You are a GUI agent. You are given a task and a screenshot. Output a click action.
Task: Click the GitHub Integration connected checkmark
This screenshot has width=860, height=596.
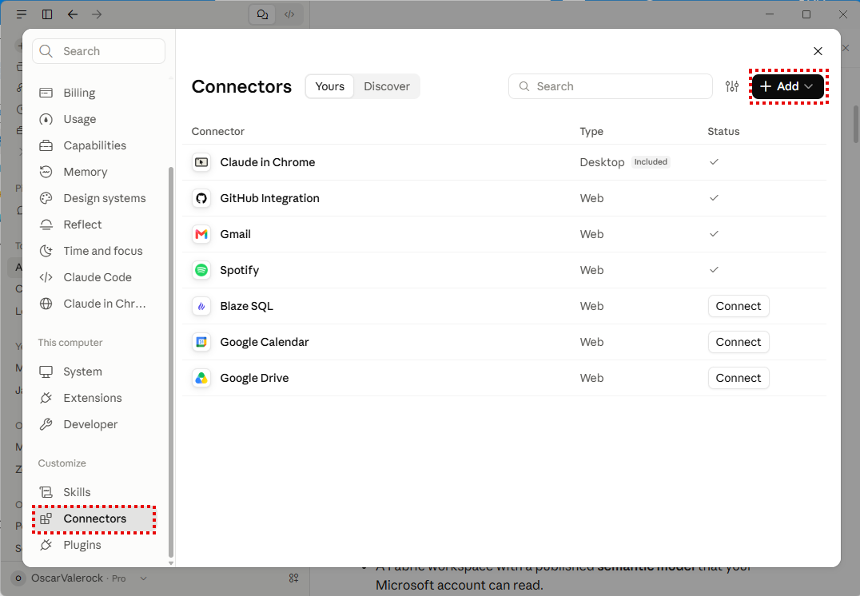click(714, 198)
